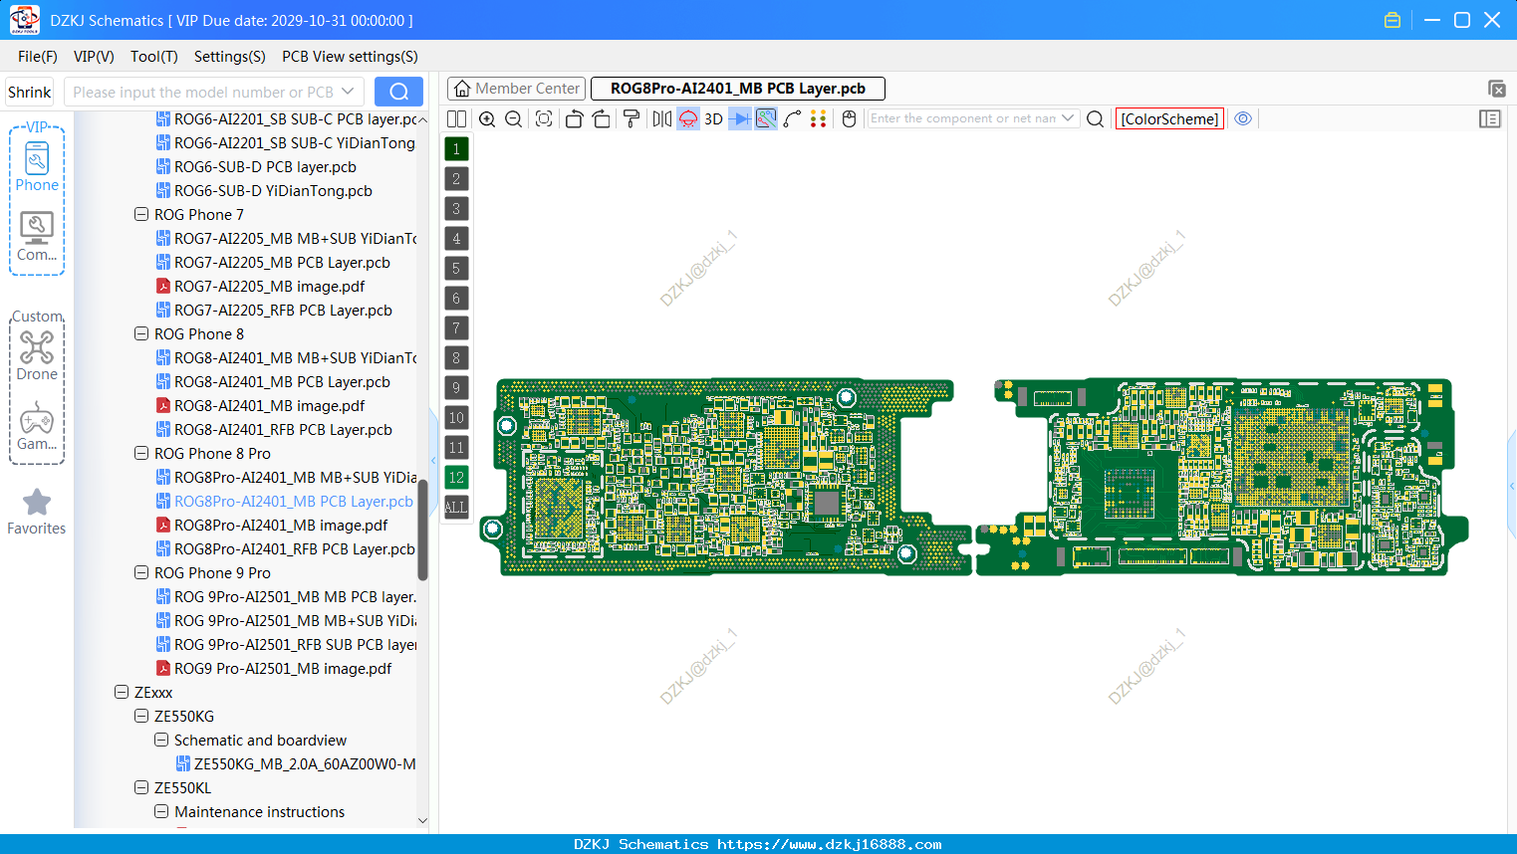This screenshot has width=1517, height=854.
Task: Select the Drone category icon
Action: tap(37, 356)
